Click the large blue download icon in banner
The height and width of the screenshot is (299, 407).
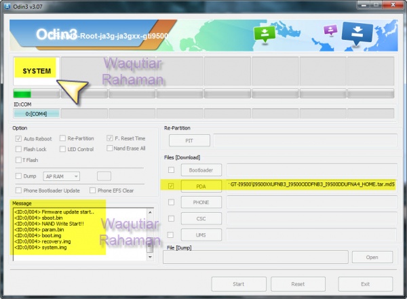pos(357,33)
